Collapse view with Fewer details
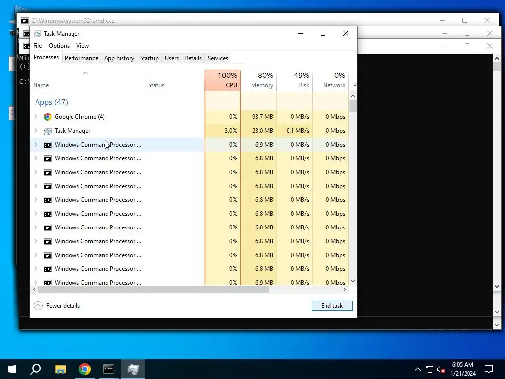505x379 pixels. point(57,306)
